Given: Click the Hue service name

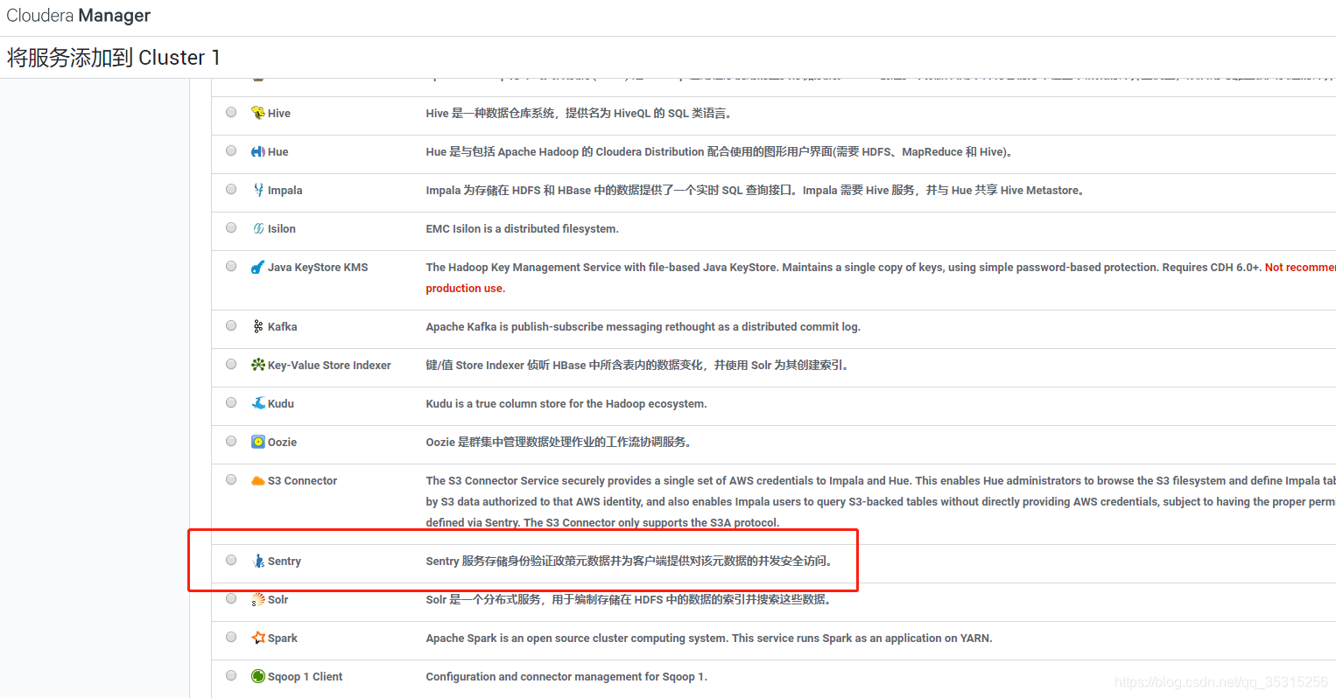Looking at the screenshot, I should click(x=278, y=151).
